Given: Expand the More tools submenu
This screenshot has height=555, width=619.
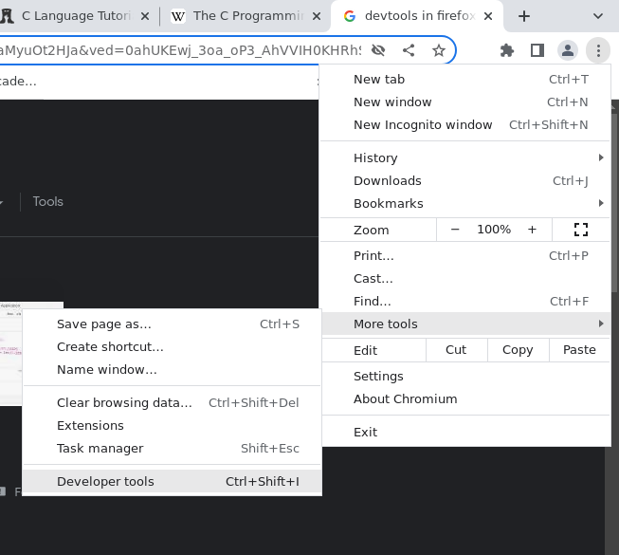Looking at the screenshot, I should pos(465,324).
